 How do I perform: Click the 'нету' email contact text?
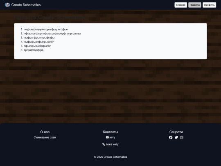(112, 137)
